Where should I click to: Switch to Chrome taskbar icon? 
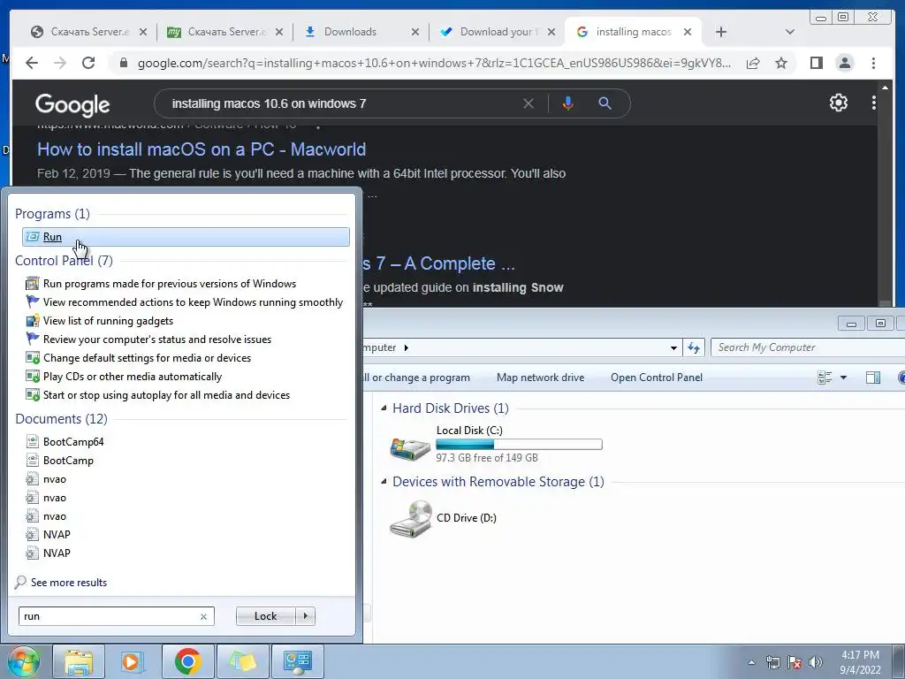point(187,661)
